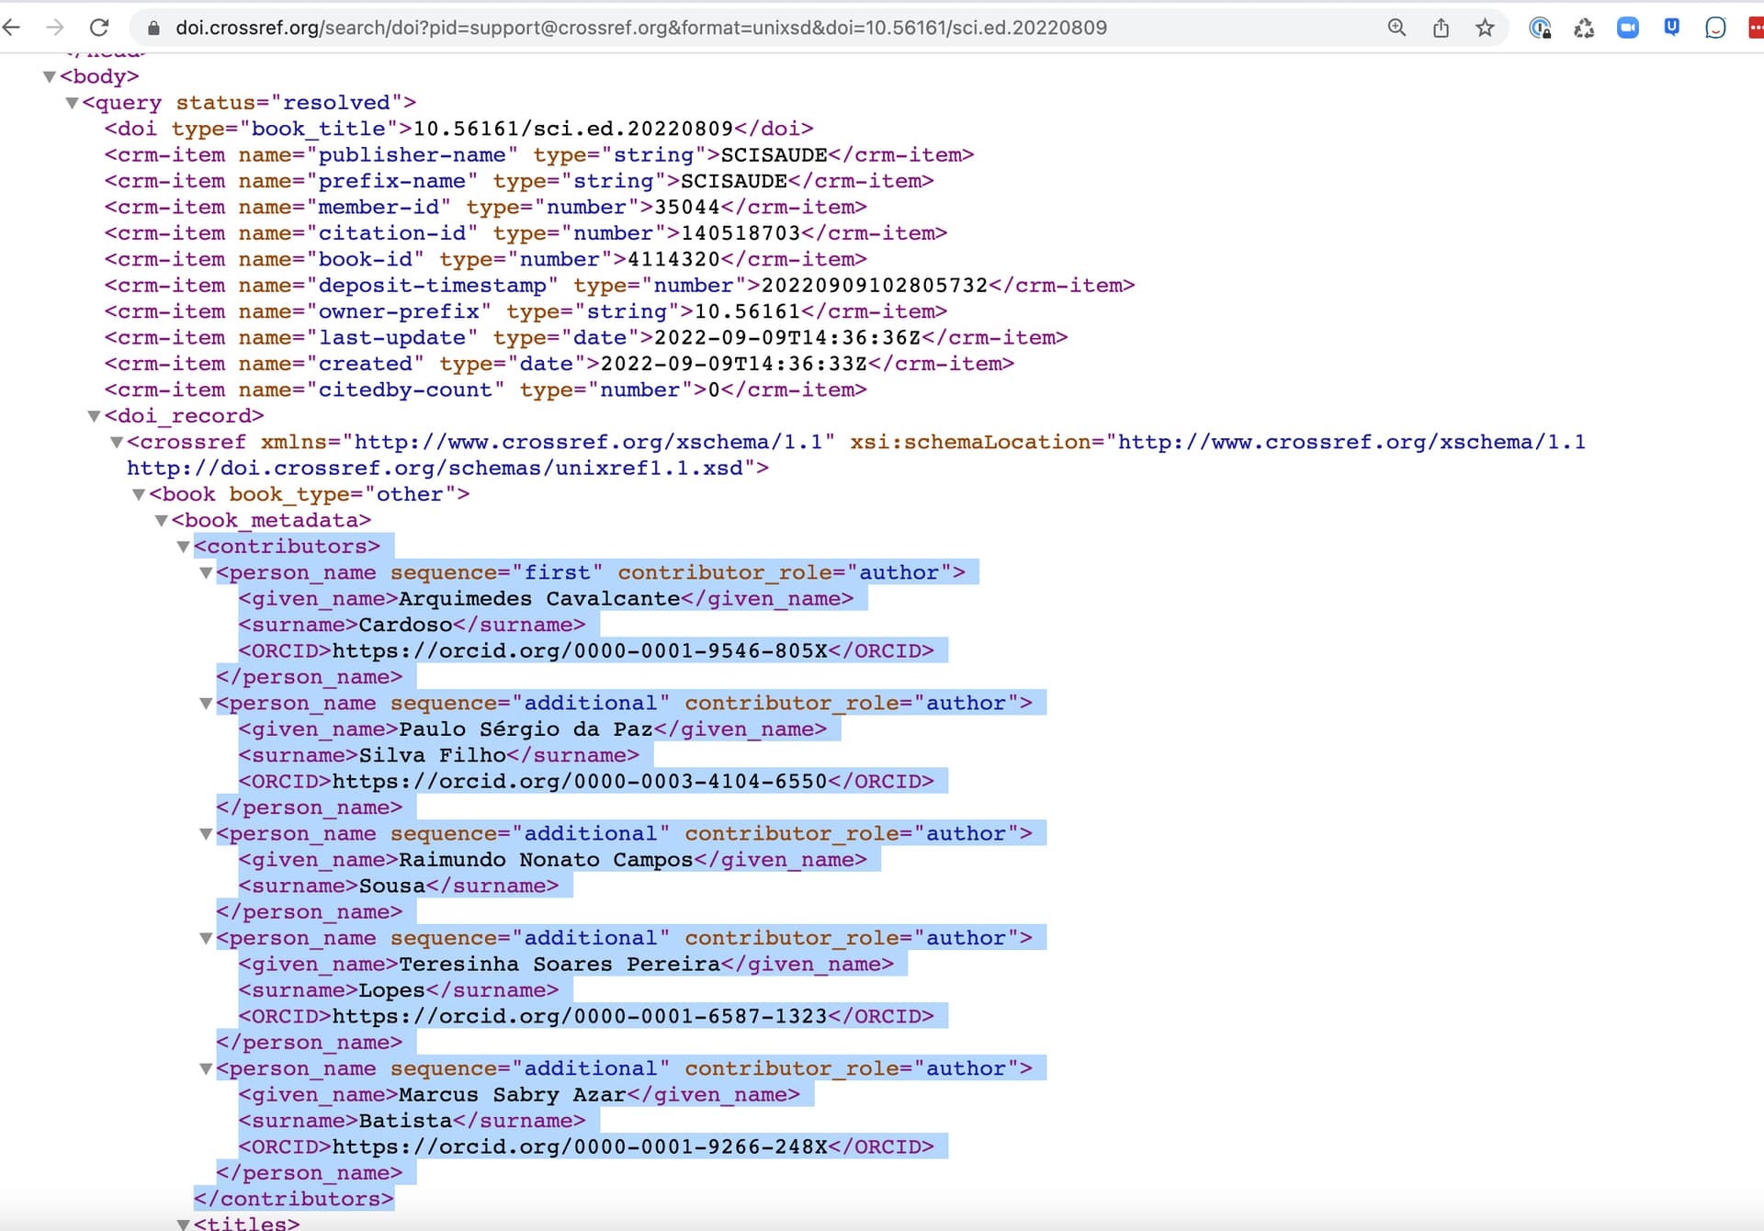Click the speech bubble smile extension

[1714, 28]
